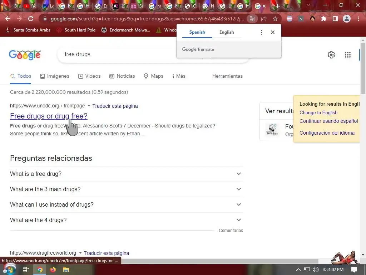The image size is (366, 275).
Task: Select the Todos results tab
Action: click(20, 76)
